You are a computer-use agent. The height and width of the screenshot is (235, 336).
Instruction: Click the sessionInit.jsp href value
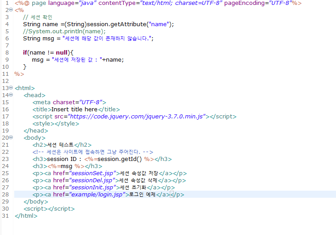pyautogui.click(x=93, y=188)
